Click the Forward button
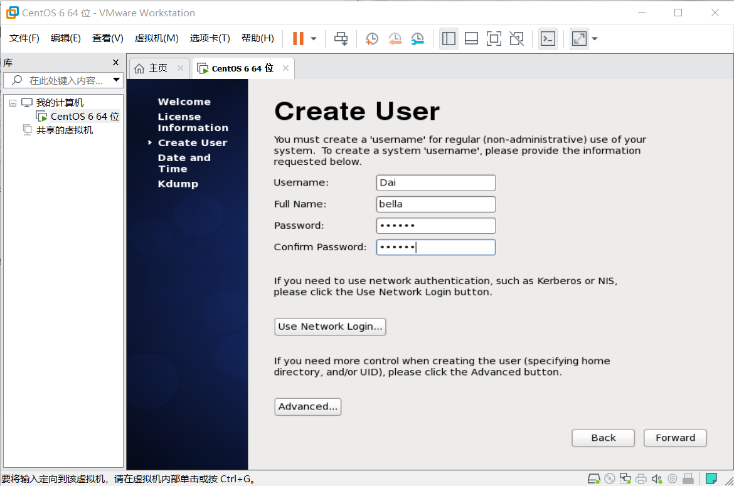The width and height of the screenshot is (734, 486). click(675, 438)
